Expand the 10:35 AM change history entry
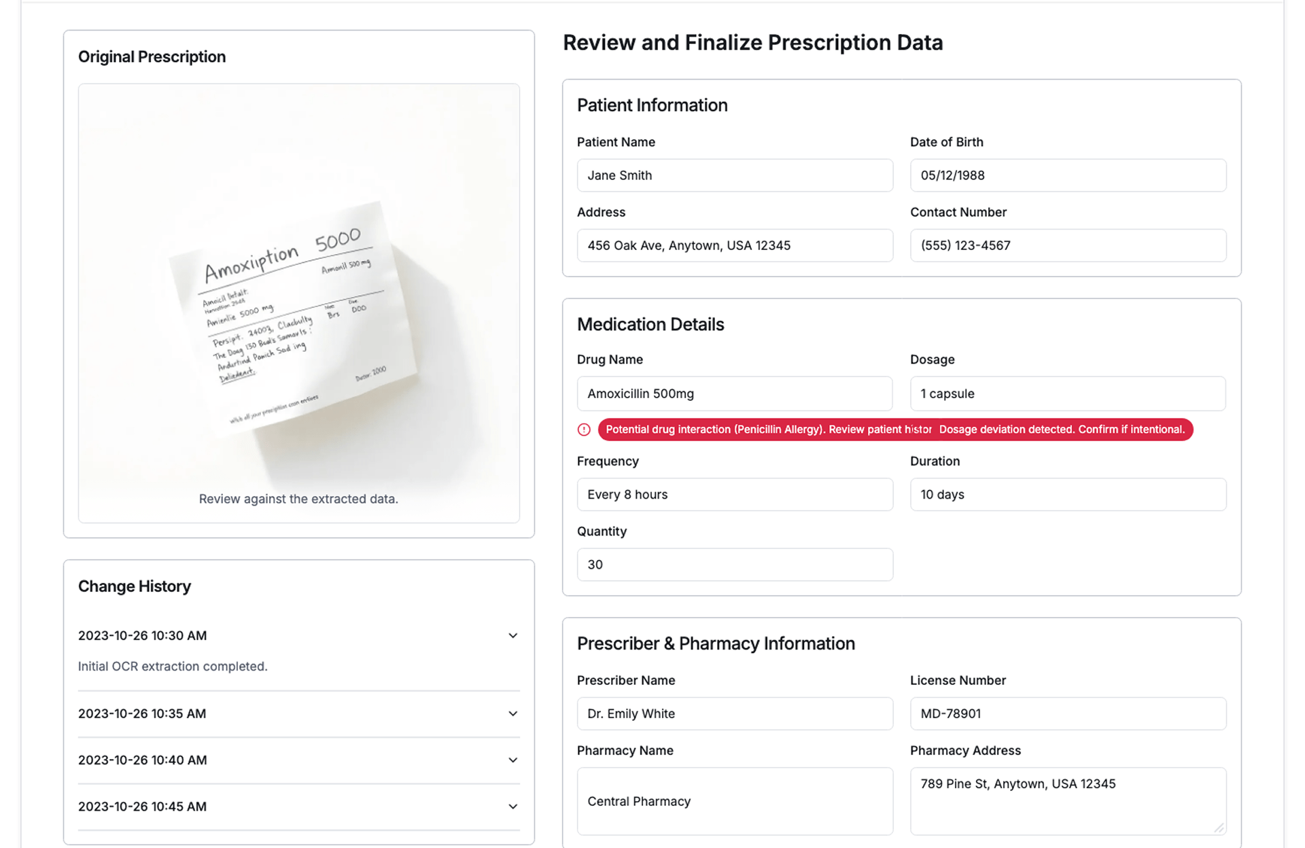The height and width of the screenshot is (848, 1305). click(x=512, y=714)
